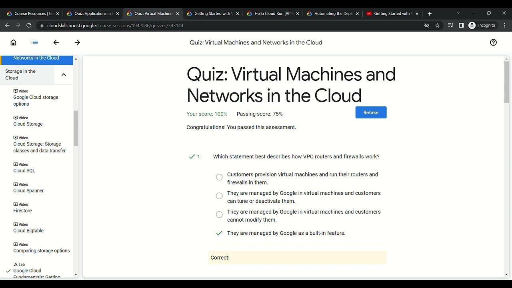The width and height of the screenshot is (512, 288).
Task: Reload the page
Action: pos(29,25)
